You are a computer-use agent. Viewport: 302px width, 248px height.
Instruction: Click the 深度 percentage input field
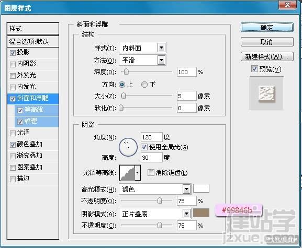[x=187, y=72]
